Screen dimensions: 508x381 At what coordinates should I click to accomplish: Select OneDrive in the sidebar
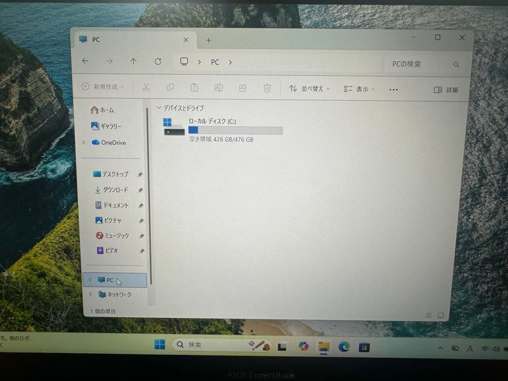[109, 143]
